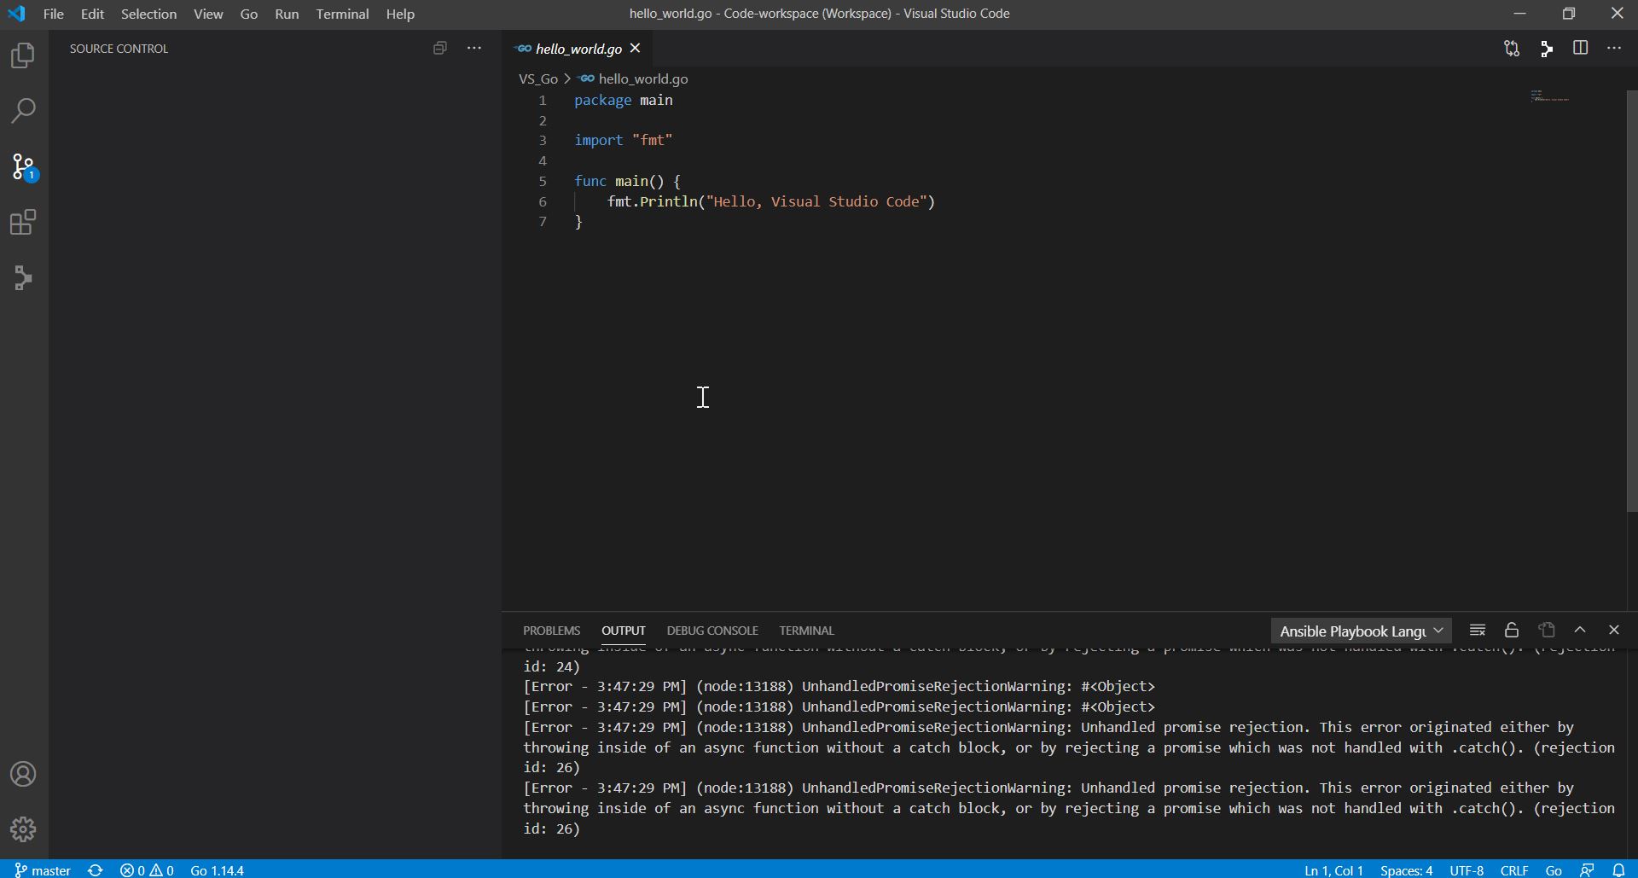Click the synchronize changes icon in status bar
This screenshot has height=878, width=1638.
pos(96,869)
